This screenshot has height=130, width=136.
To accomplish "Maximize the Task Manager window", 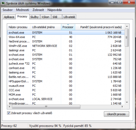I will coord(119,2).
